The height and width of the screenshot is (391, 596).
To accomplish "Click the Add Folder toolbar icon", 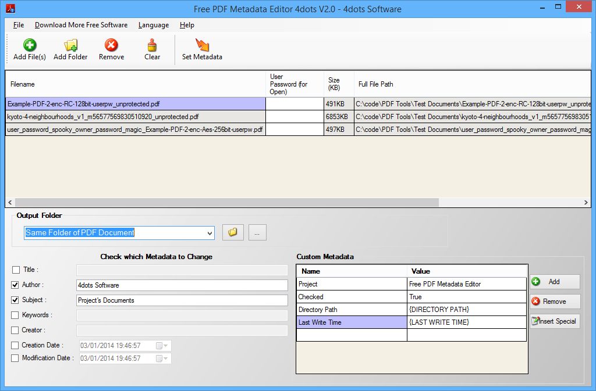I will 70,45.
